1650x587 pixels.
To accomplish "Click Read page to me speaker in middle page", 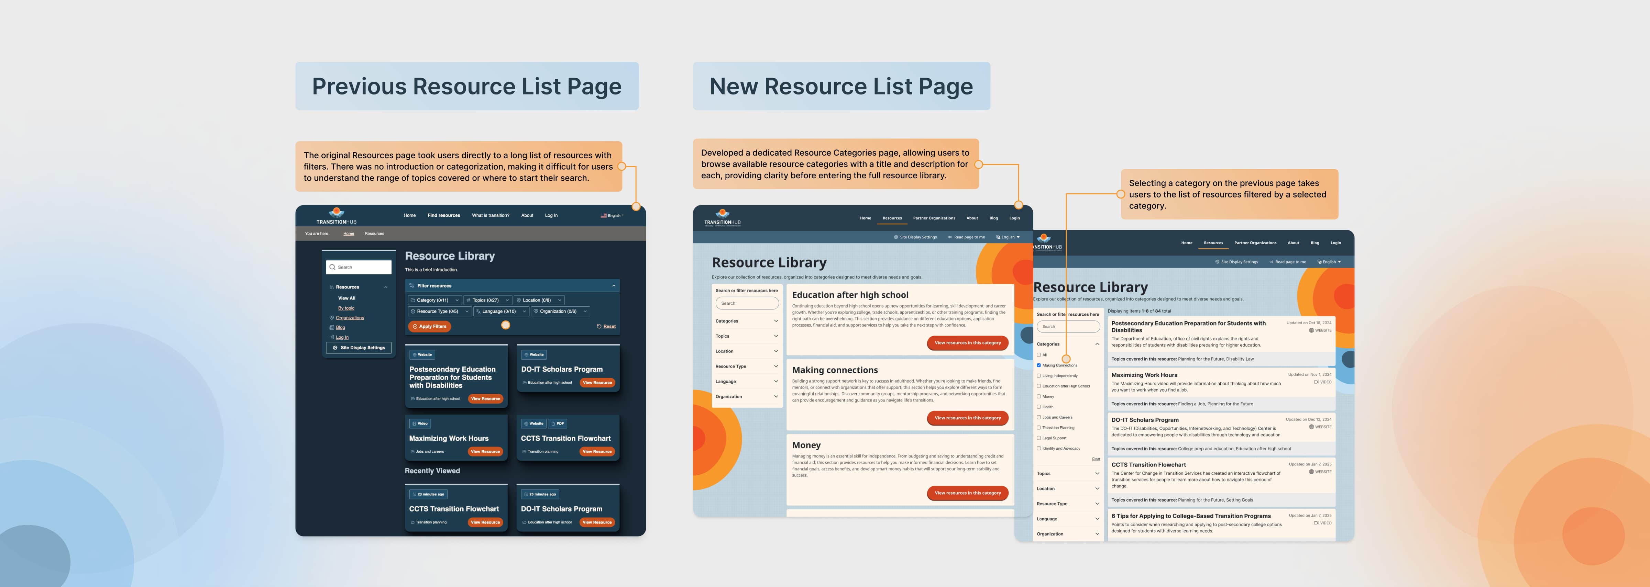I will pyautogui.click(x=950, y=237).
